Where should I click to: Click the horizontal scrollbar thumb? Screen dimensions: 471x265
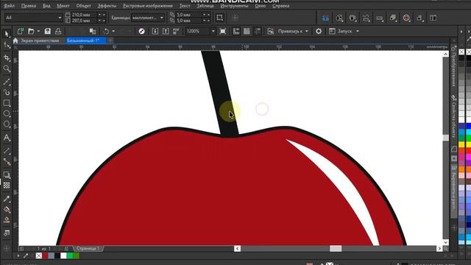(x=336, y=249)
